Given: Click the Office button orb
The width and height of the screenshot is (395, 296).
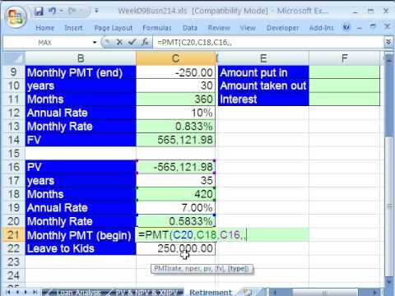Looking at the screenshot, I should pyautogui.click(x=16, y=17).
